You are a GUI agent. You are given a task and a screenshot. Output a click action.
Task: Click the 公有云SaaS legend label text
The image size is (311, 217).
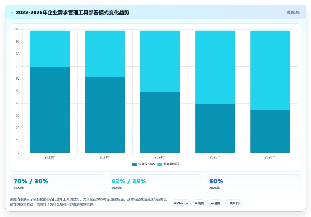[146, 164]
